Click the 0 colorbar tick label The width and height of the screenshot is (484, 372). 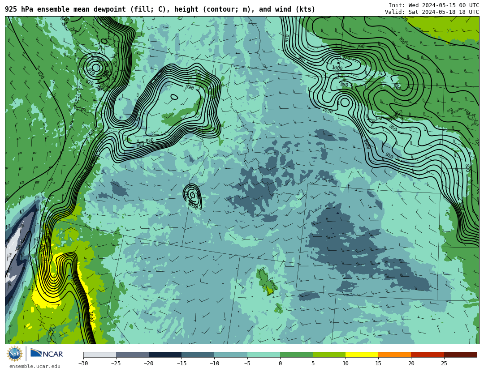pyautogui.click(x=280, y=363)
